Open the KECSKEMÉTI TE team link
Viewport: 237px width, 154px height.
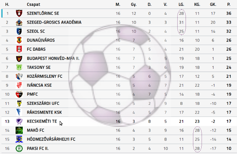click(42, 121)
